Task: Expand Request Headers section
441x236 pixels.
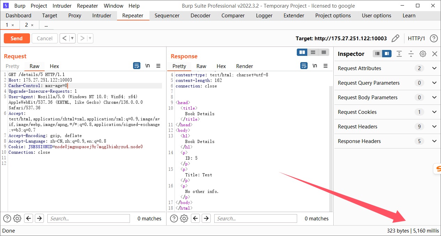Action: point(434,127)
